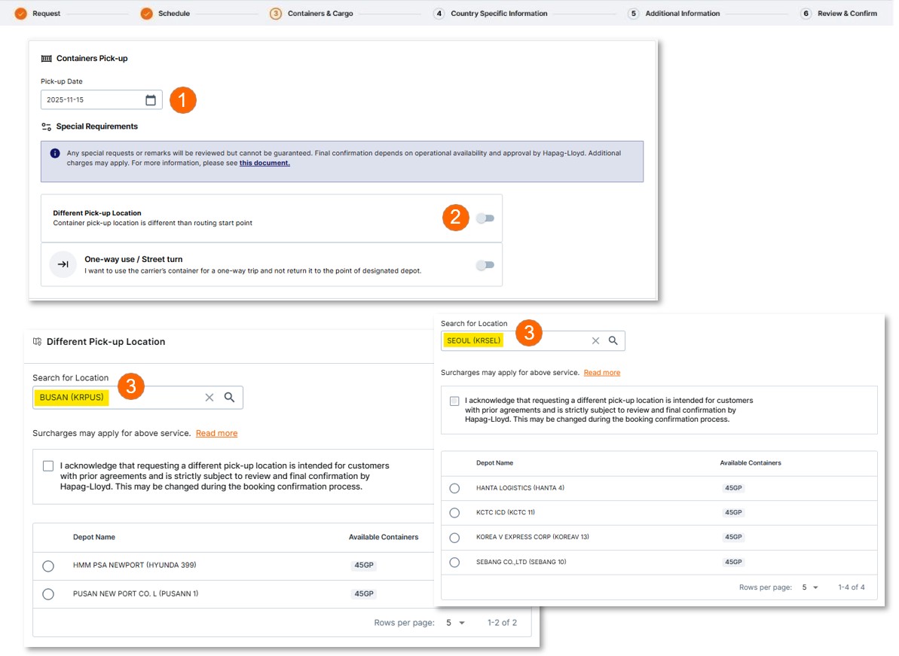Click Read more link under Seoul search

click(x=602, y=373)
